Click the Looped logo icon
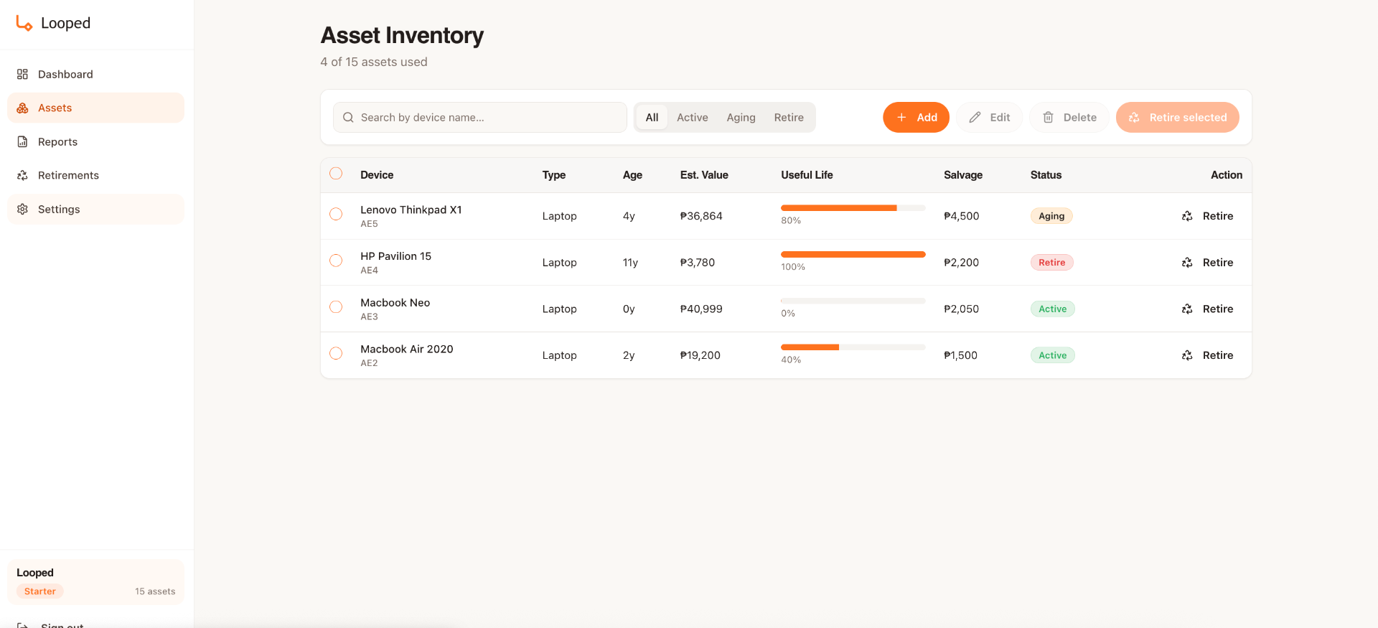1378x628 pixels. [24, 24]
